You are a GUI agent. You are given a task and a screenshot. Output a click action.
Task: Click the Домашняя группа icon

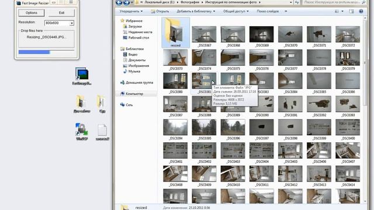(x=122, y=83)
